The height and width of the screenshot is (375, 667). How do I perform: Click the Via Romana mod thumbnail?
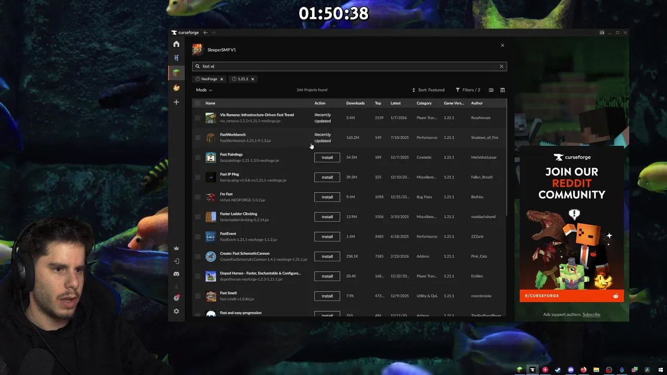(211, 118)
